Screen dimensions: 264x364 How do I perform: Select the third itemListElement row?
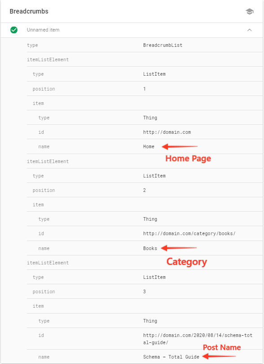(x=145, y=263)
